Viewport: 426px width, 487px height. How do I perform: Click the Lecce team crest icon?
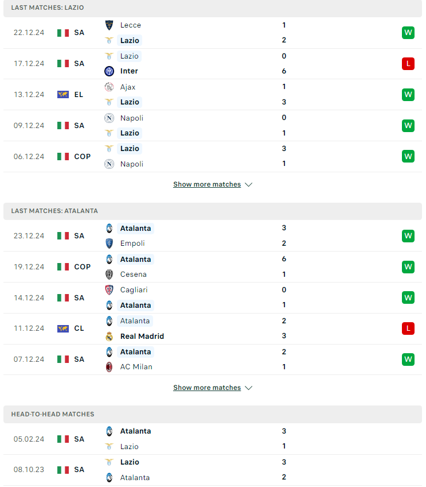pos(109,25)
